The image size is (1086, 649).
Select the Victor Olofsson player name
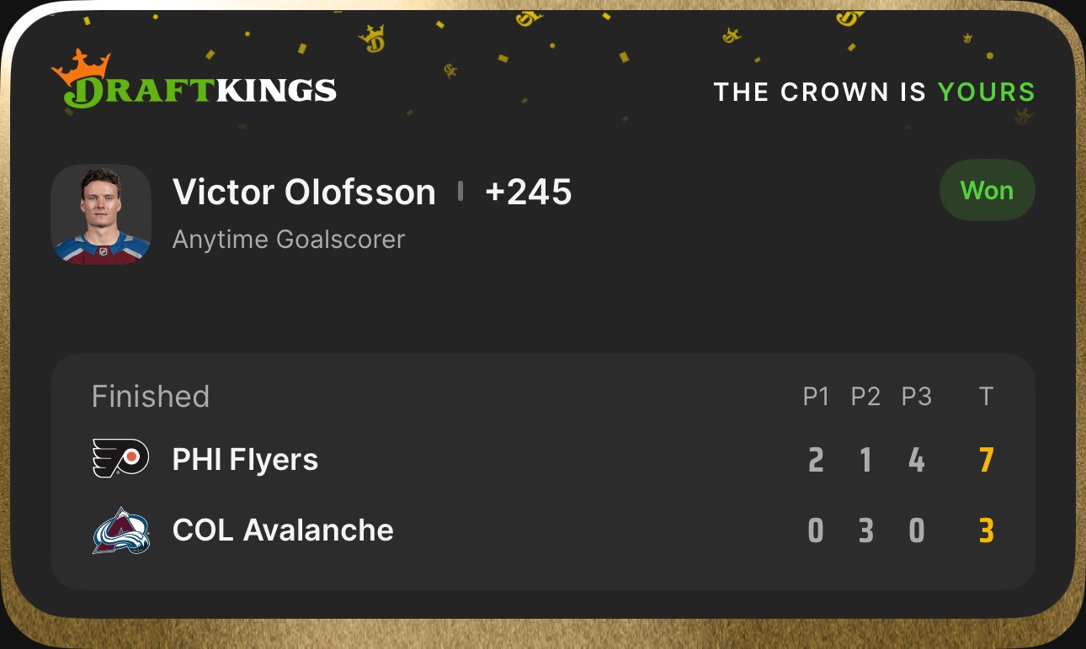304,193
